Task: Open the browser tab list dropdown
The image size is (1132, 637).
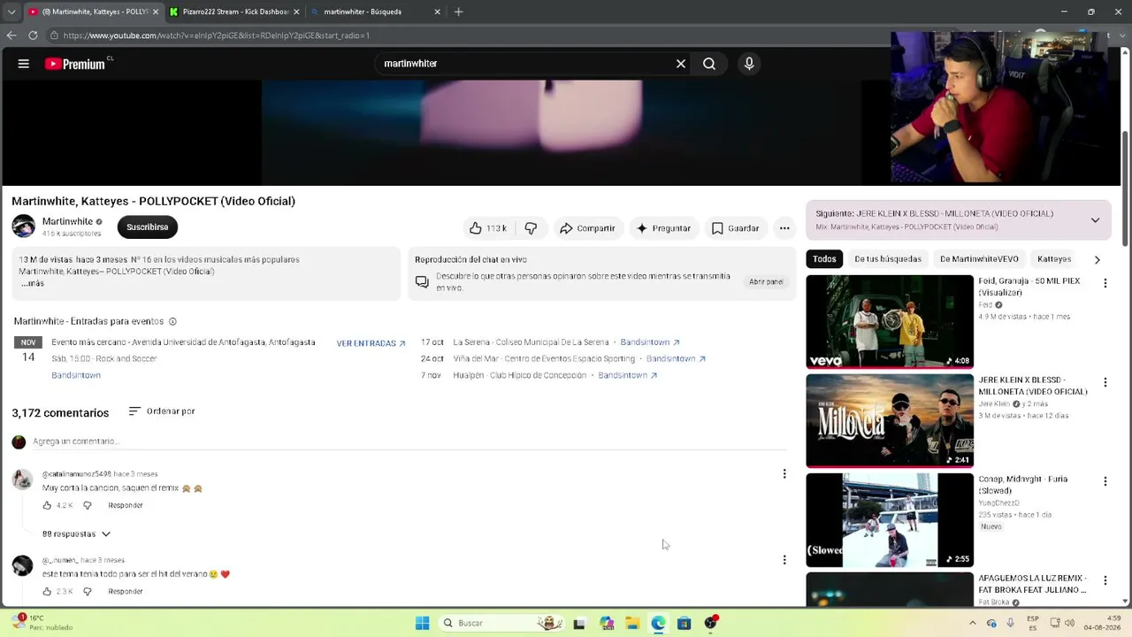Action: click(11, 12)
